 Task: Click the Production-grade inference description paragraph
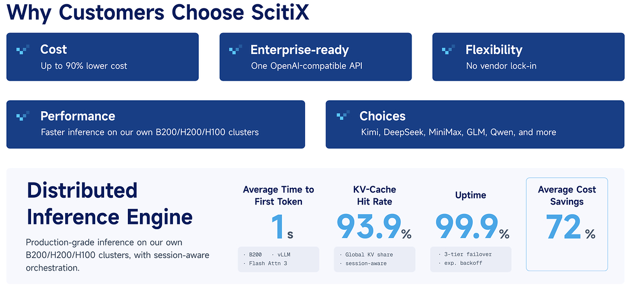[x=118, y=255]
